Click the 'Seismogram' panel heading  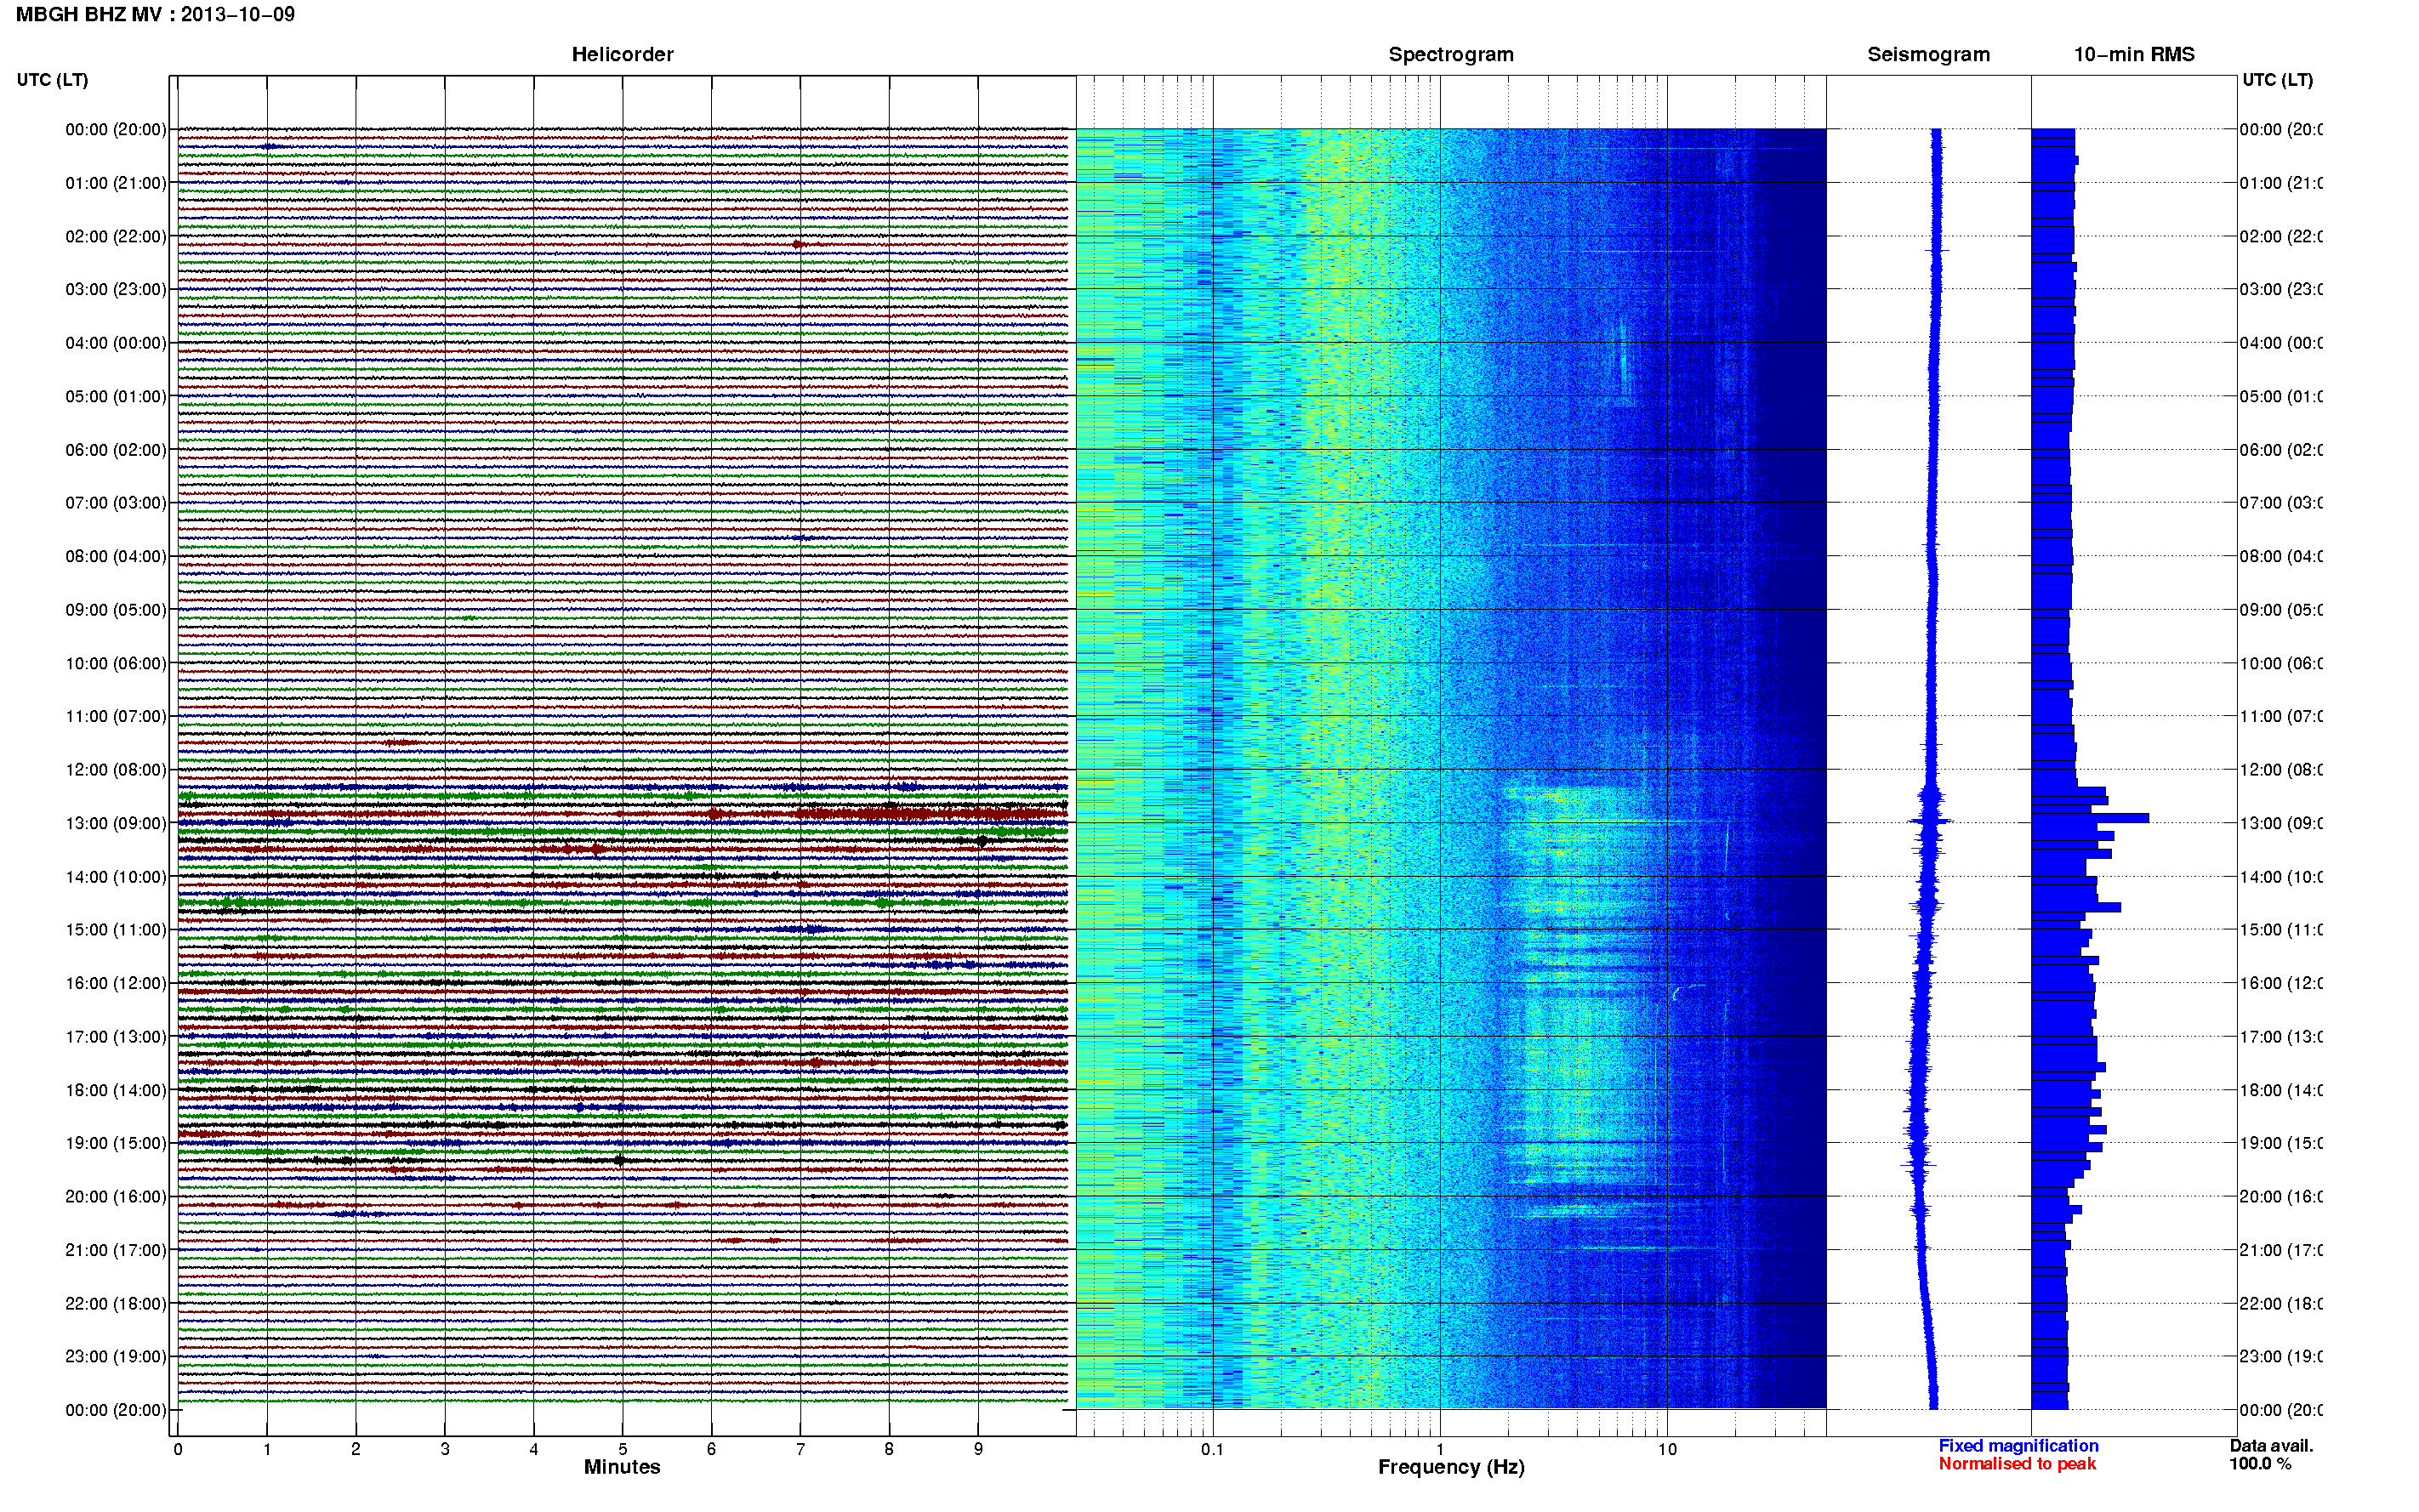(1928, 54)
